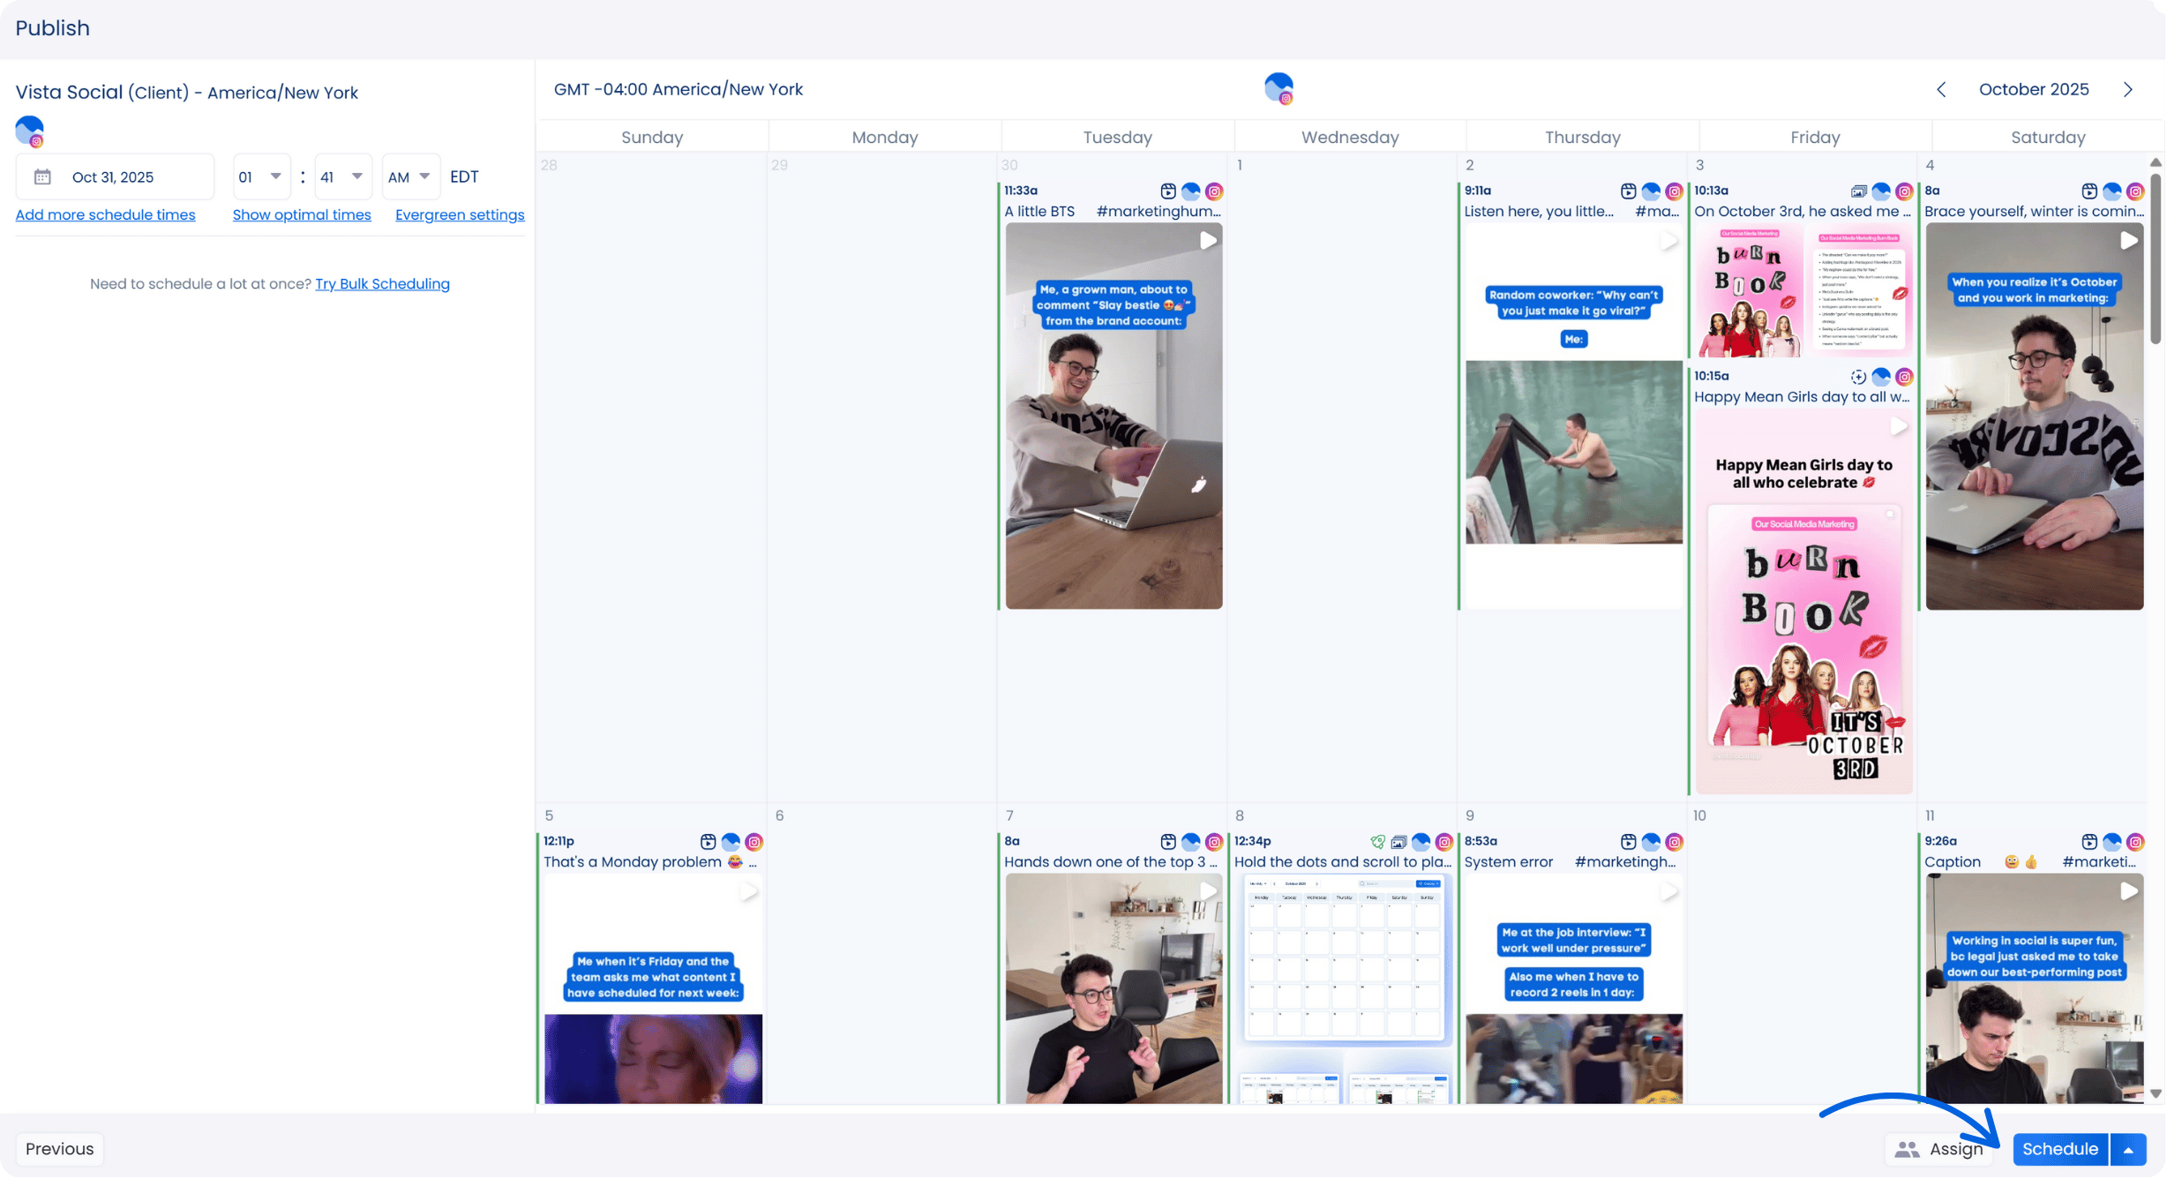This screenshot has height=1179, width=2167.
Task: Click story icon on 10:15a post
Action: pyautogui.click(x=1858, y=377)
